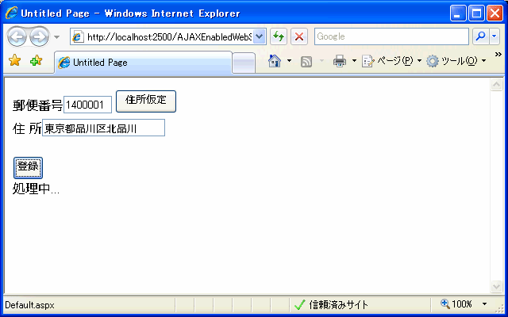The width and height of the screenshot is (508, 317).
Task: Maximize the Internet Explorer window
Action: (476, 13)
